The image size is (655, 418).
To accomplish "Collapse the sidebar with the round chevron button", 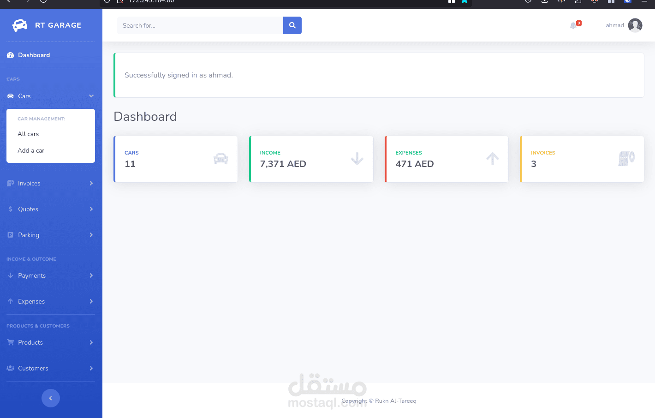I will click(x=51, y=398).
